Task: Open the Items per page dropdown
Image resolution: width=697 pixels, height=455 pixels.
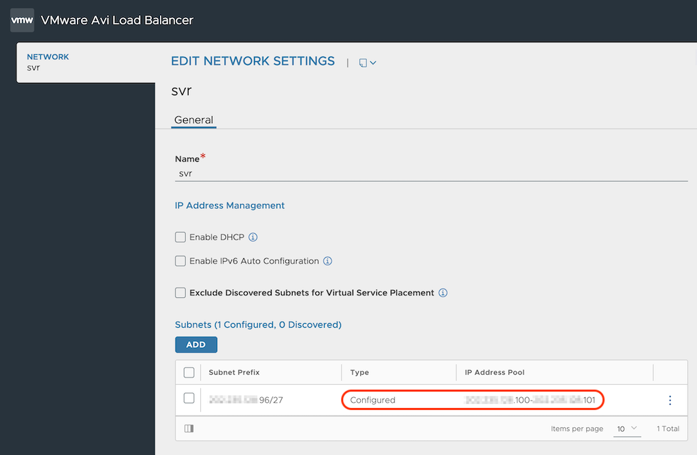Action: click(626, 428)
